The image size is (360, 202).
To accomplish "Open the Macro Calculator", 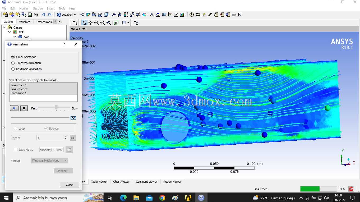I will coord(222,15).
